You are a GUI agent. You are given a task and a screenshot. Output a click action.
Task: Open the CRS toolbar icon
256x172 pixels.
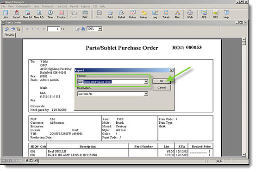[x=215, y=14]
